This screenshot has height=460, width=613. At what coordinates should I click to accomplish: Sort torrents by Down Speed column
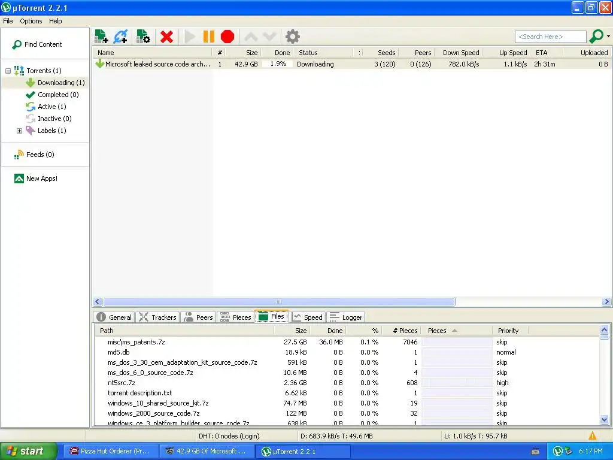click(x=458, y=53)
